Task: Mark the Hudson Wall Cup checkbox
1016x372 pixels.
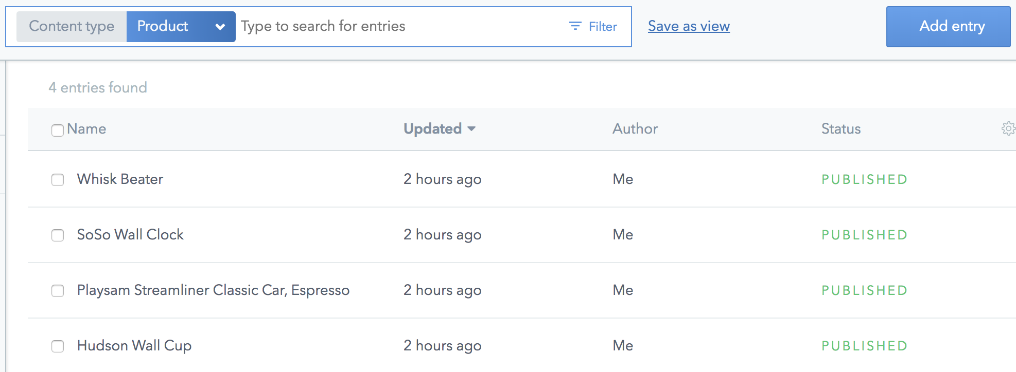Action: click(x=58, y=346)
